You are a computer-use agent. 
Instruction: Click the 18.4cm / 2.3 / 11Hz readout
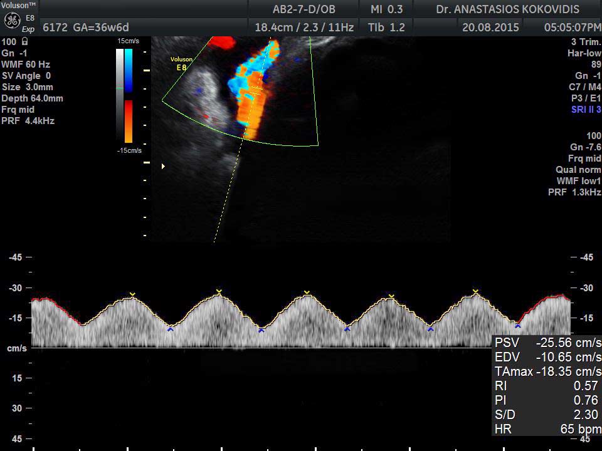tap(304, 28)
